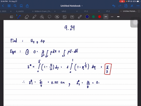Open the search magnifier
Screen dimensions: 141x106
point(15,6)
